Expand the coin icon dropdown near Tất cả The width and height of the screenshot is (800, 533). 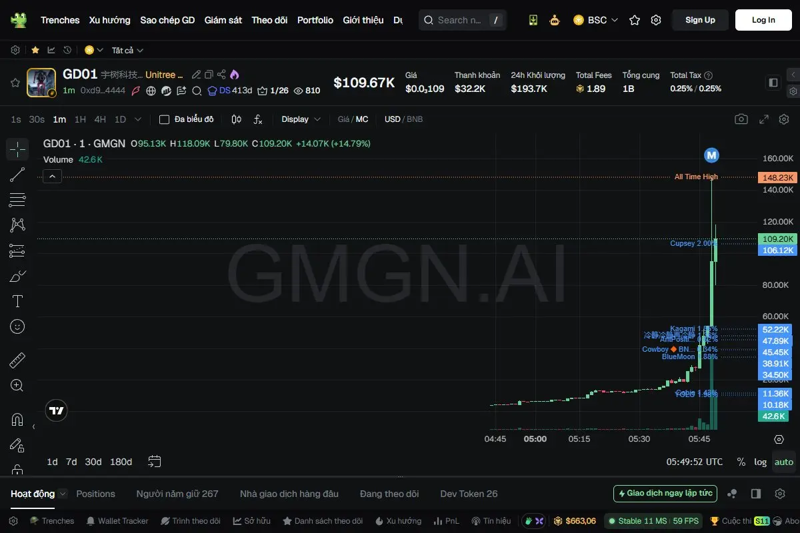[x=94, y=50]
